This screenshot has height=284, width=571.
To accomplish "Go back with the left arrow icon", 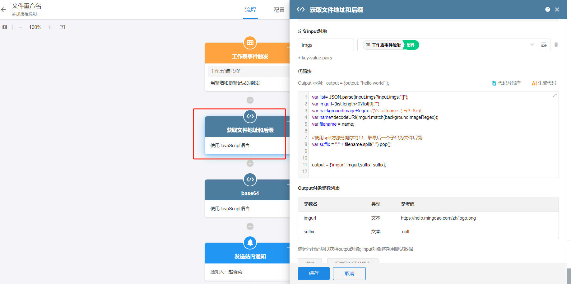I will [3, 10].
